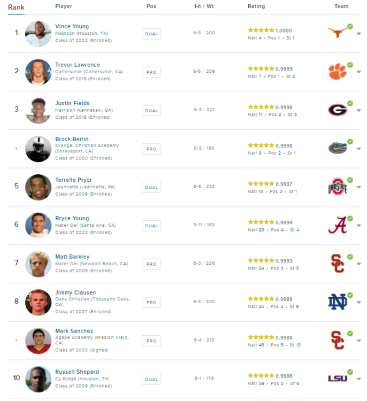This screenshot has height=401, width=367.
Task: Click the Texas Longhorns team logo
Action: [337, 34]
